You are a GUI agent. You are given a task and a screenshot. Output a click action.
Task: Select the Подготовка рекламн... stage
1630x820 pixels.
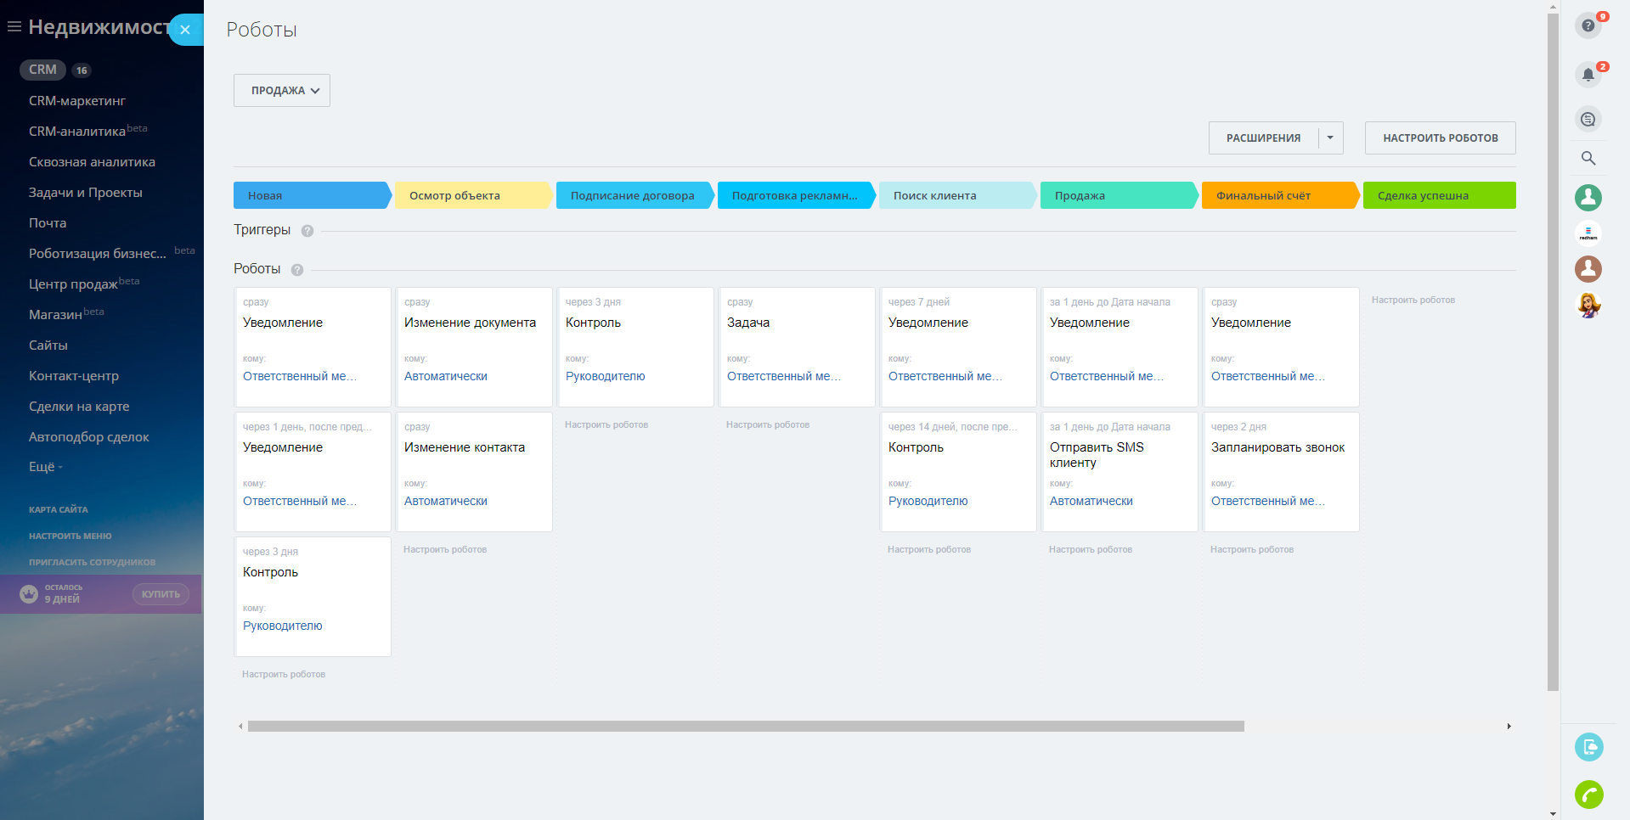[796, 195]
